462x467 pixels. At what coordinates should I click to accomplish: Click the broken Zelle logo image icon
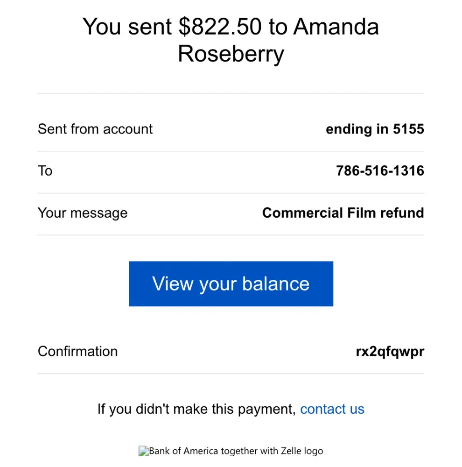pos(143,451)
